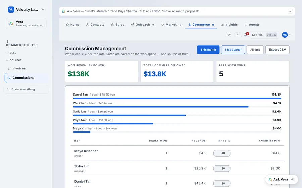Click the house icon on Home tab
302x188 pixels.
click(x=67, y=25)
